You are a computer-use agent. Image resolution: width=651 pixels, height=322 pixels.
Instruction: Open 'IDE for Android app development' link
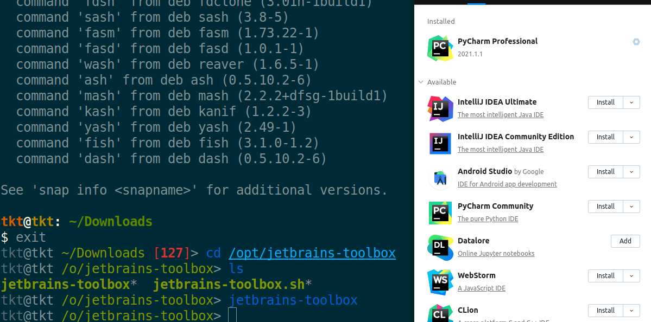coord(507,184)
